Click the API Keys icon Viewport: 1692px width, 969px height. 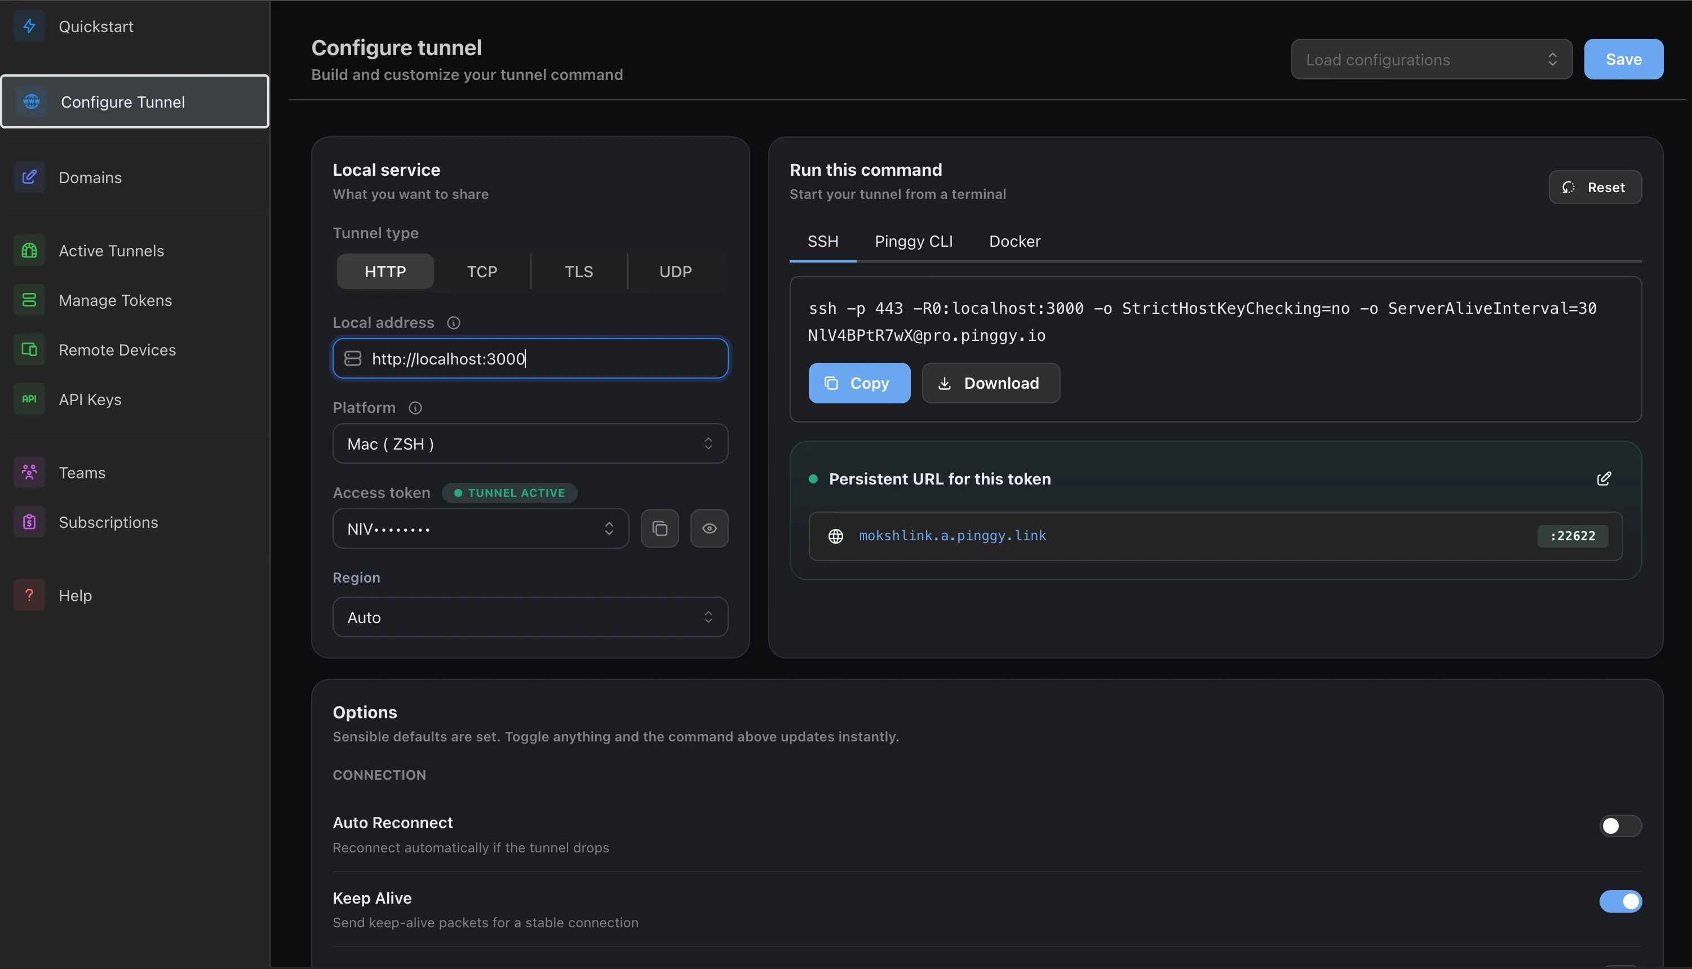pos(29,399)
